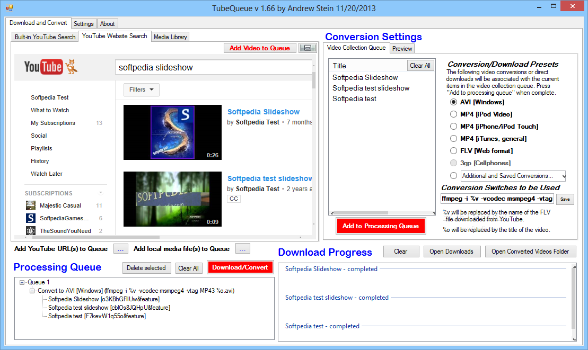The image size is (588, 350).
Task: Click the softpedia slideshow search field
Action: click(213, 67)
